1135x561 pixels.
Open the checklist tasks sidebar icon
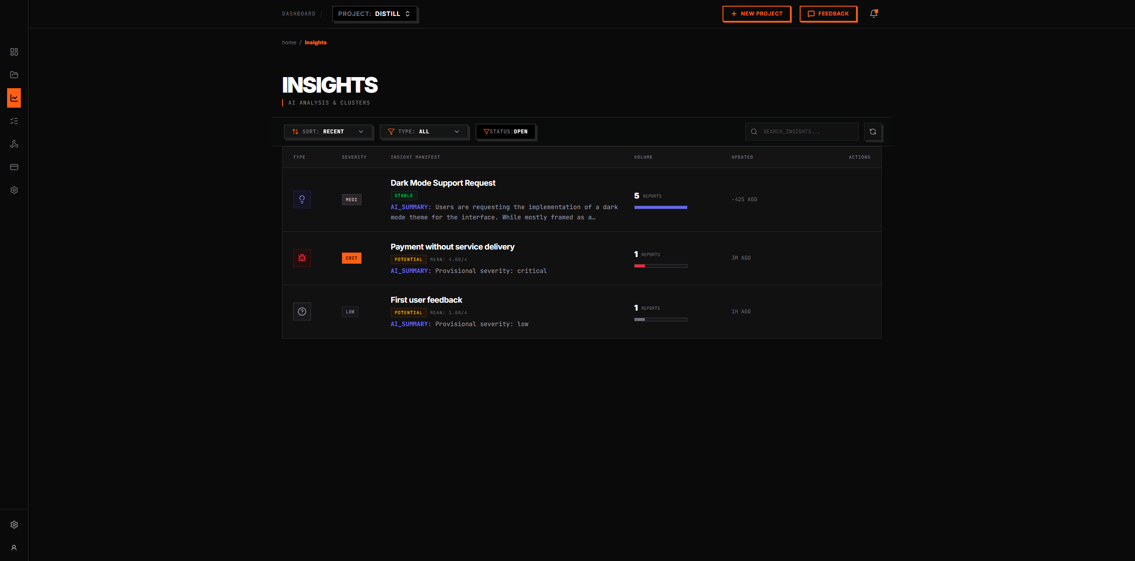pyautogui.click(x=14, y=121)
